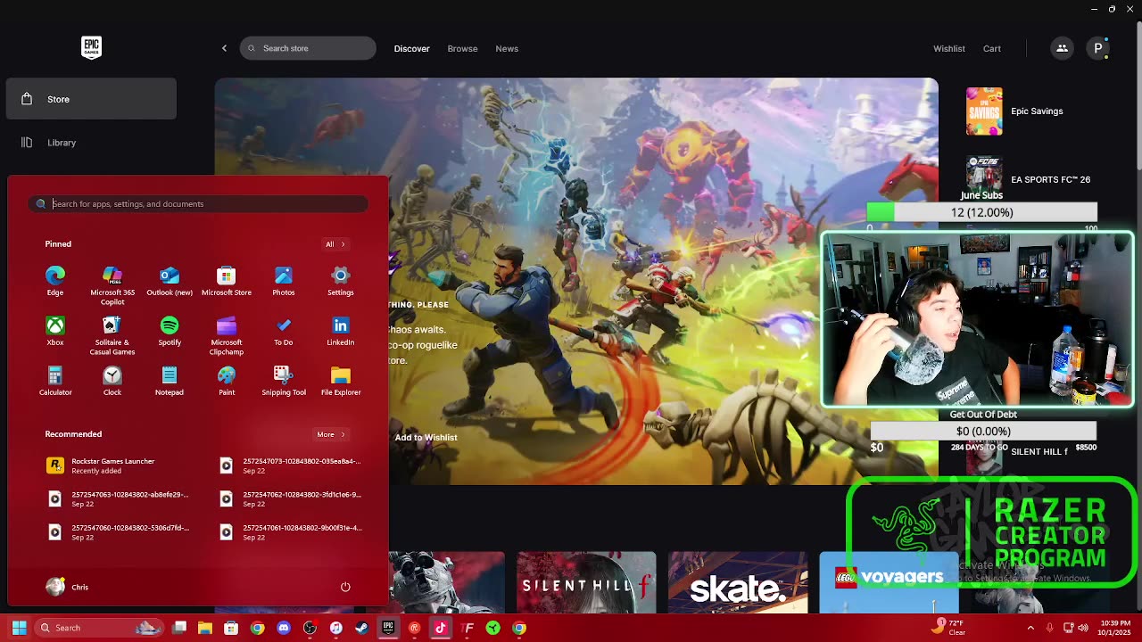This screenshot has width=1142, height=642.
Task: Open Task View on the taskbar
Action: click(x=179, y=628)
